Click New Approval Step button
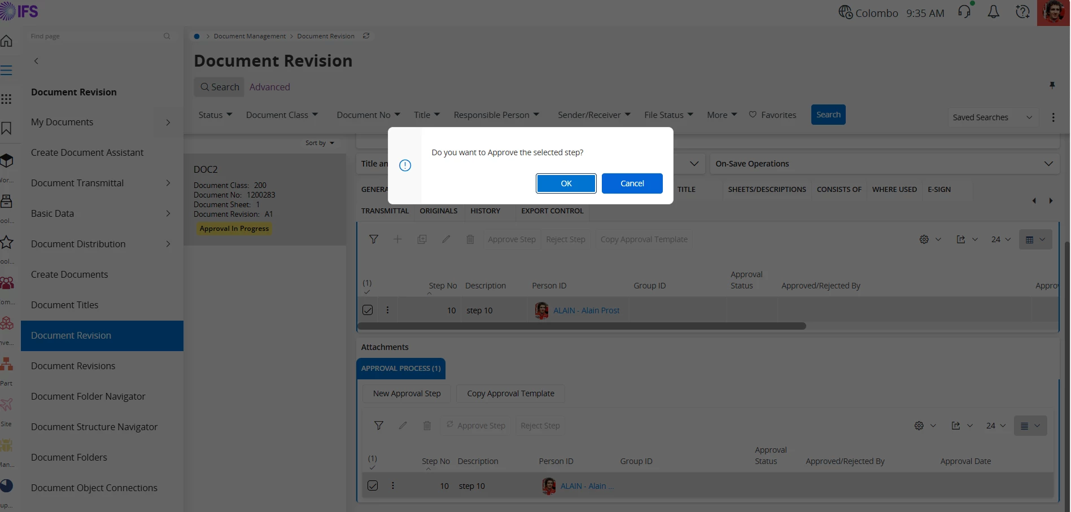The height and width of the screenshot is (512, 1071). point(406,393)
